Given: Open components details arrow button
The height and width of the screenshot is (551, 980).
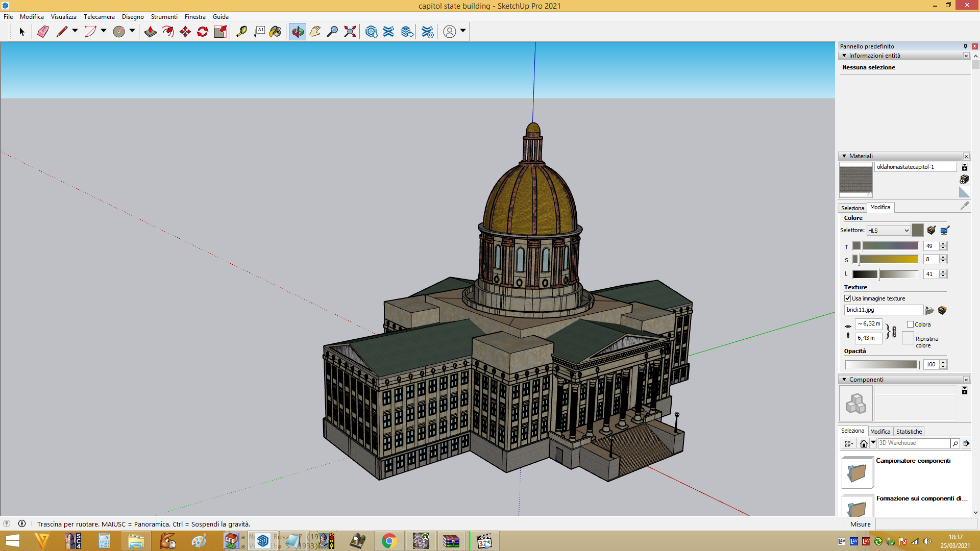Looking at the screenshot, I should [966, 443].
